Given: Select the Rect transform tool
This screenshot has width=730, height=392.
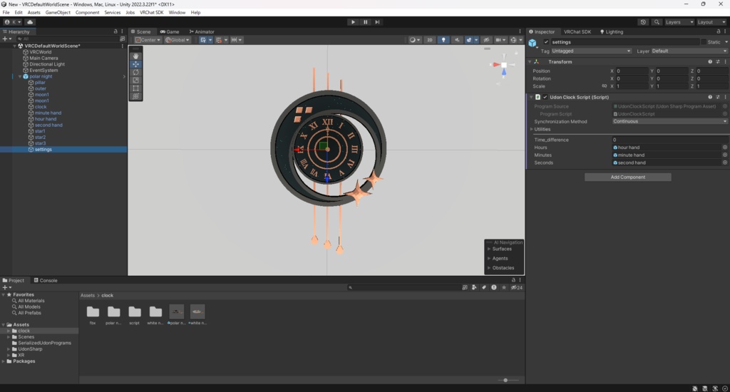Looking at the screenshot, I should 135,88.
